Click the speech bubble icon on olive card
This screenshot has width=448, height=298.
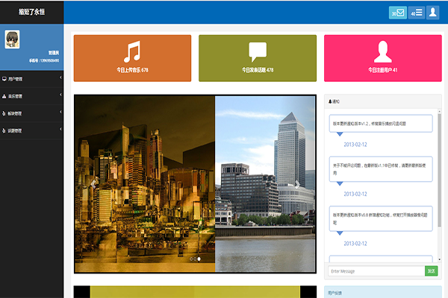point(258,51)
